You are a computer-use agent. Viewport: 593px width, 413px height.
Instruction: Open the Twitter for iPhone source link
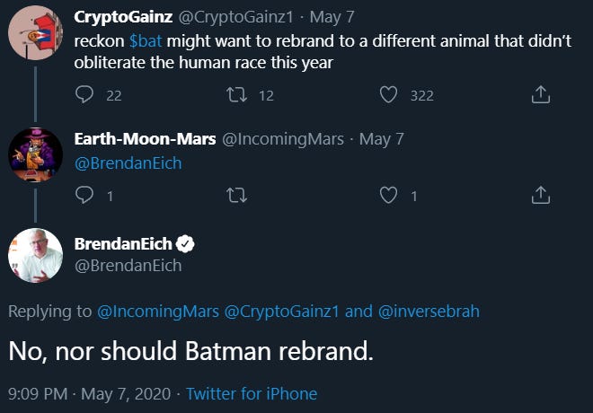coord(252,393)
